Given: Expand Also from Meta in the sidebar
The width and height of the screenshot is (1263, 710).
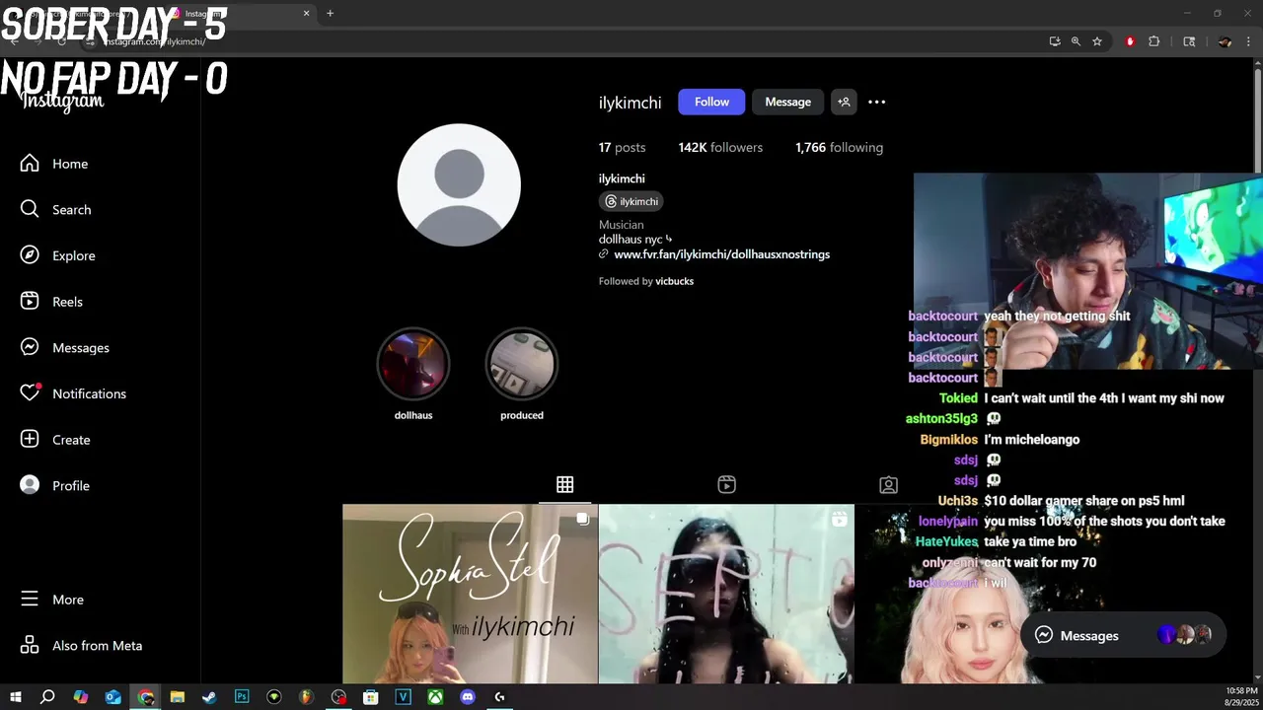Looking at the screenshot, I should pos(81,646).
